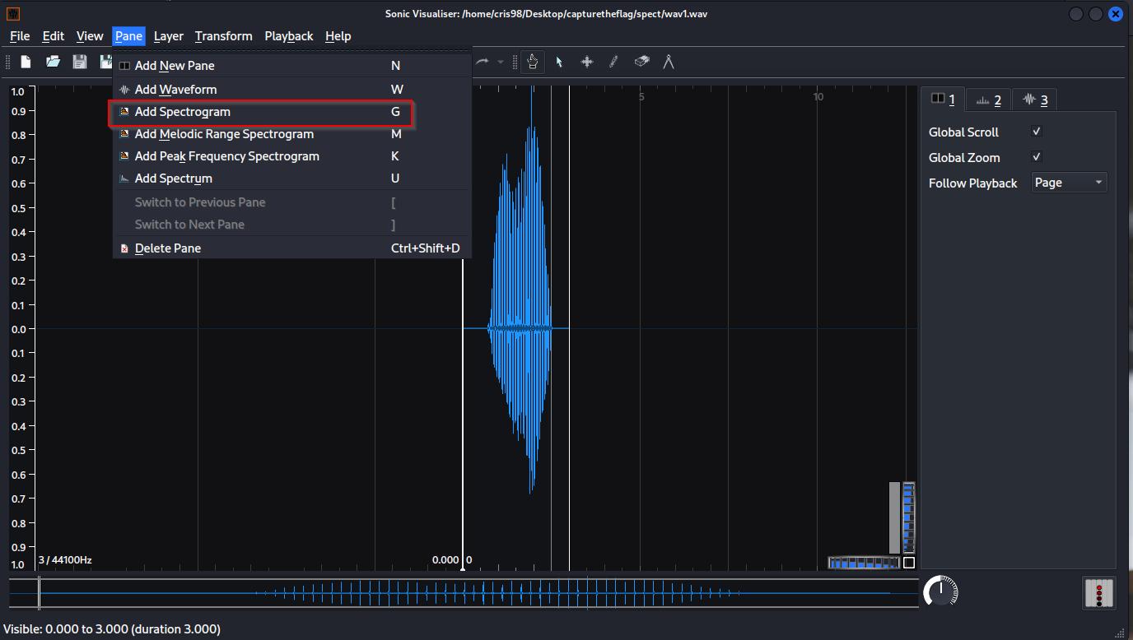Click the horizontal zoom thumbwheel
Viewport: 1133px width, 640px height.
point(865,563)
